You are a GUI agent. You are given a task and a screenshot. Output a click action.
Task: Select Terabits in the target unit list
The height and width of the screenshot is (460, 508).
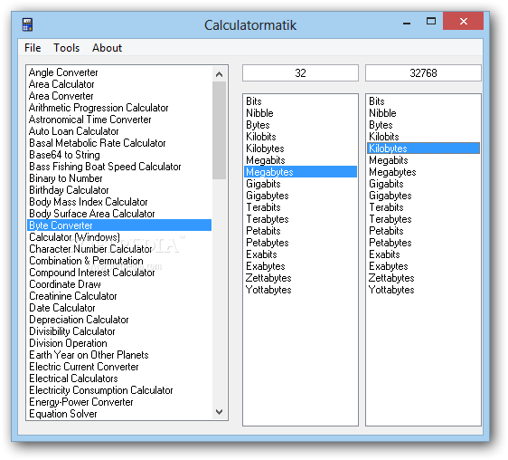click(x=423, y=207)
